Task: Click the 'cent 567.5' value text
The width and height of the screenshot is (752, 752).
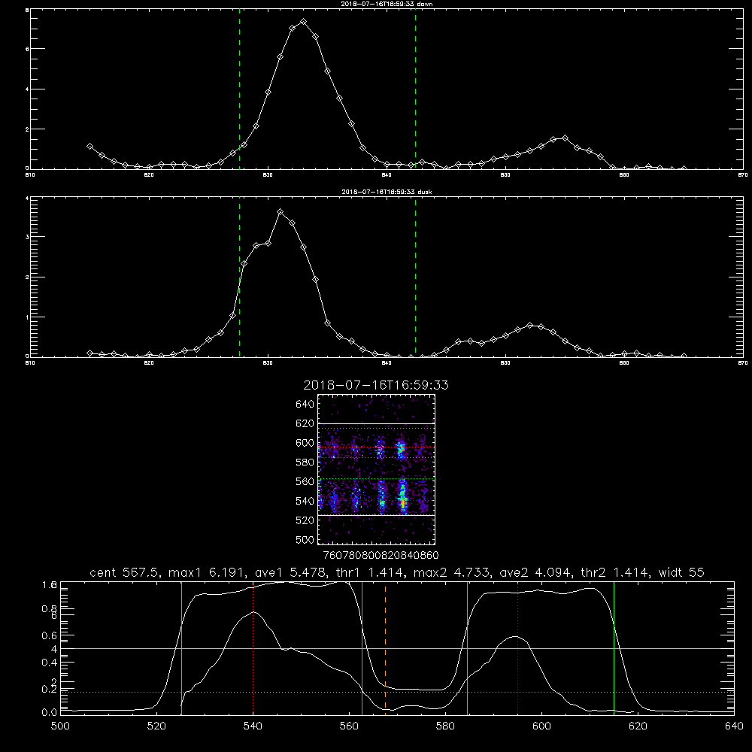Action: click(x=125, y=572)
